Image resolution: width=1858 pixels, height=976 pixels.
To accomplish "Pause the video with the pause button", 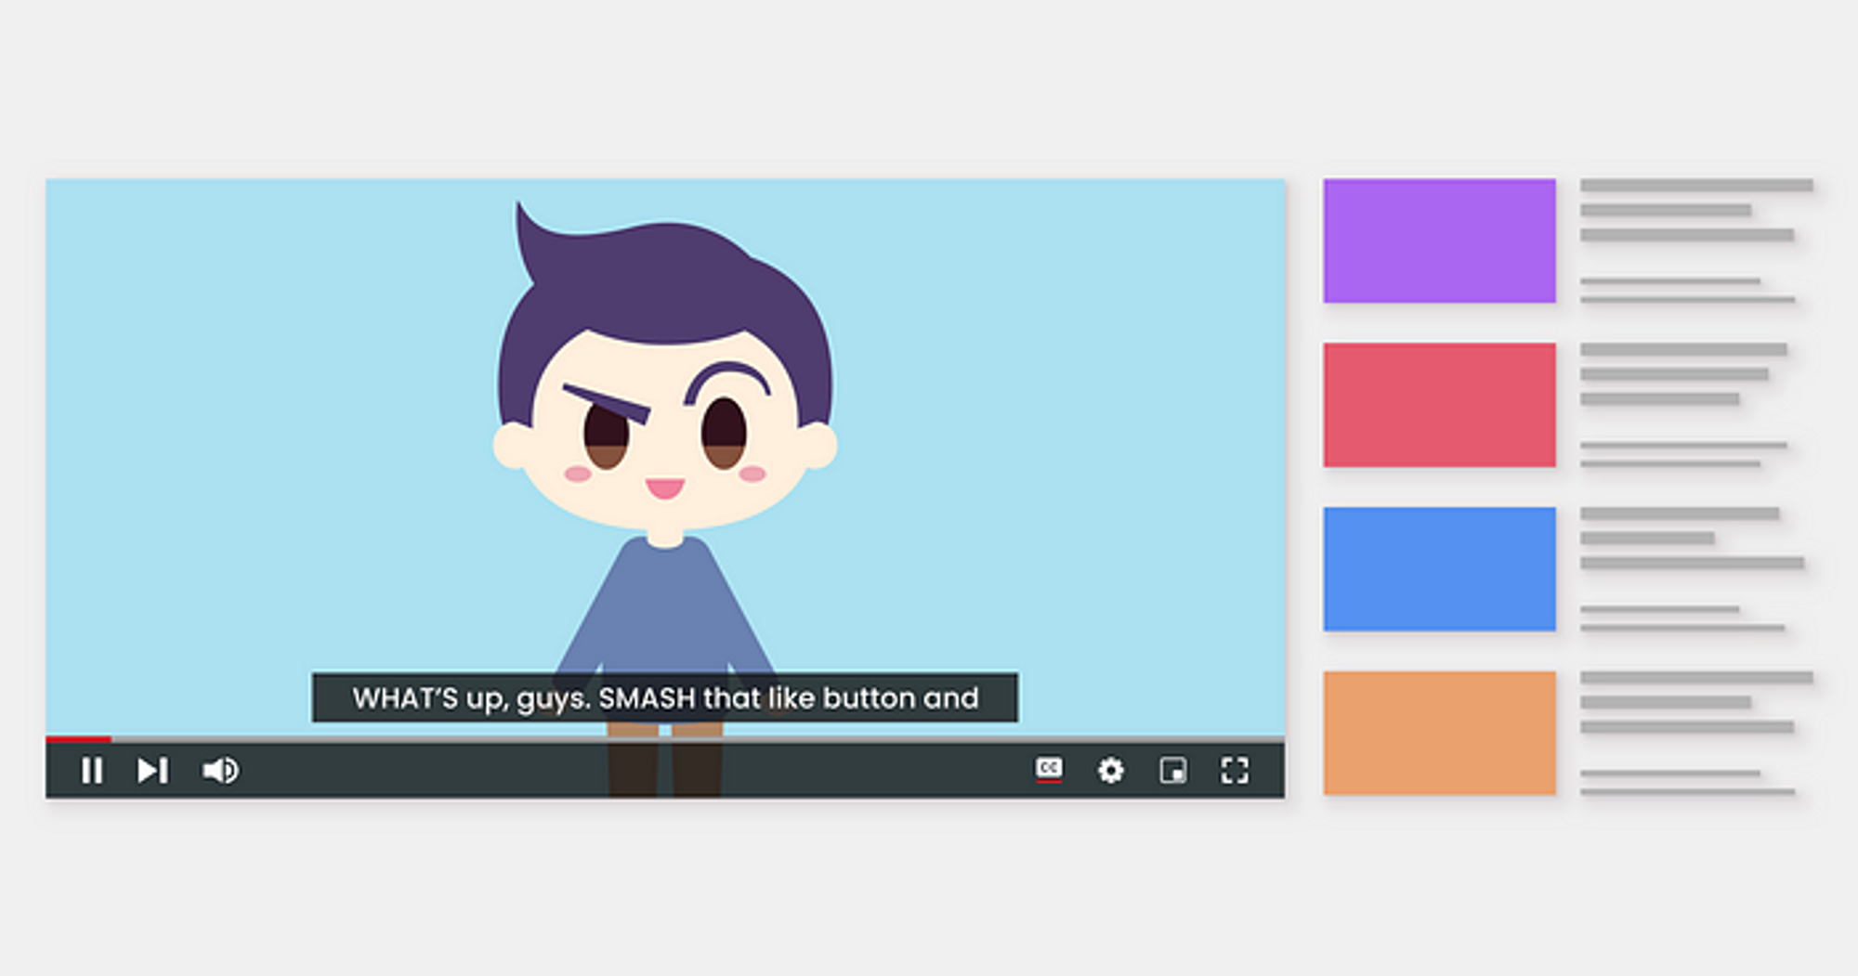I will 92,770.
